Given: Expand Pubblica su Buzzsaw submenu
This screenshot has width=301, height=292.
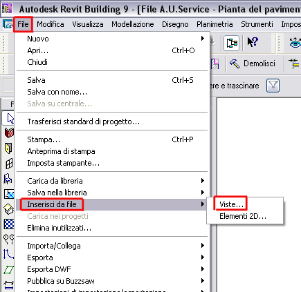Looking at the screenshot, I should [112, 281].
